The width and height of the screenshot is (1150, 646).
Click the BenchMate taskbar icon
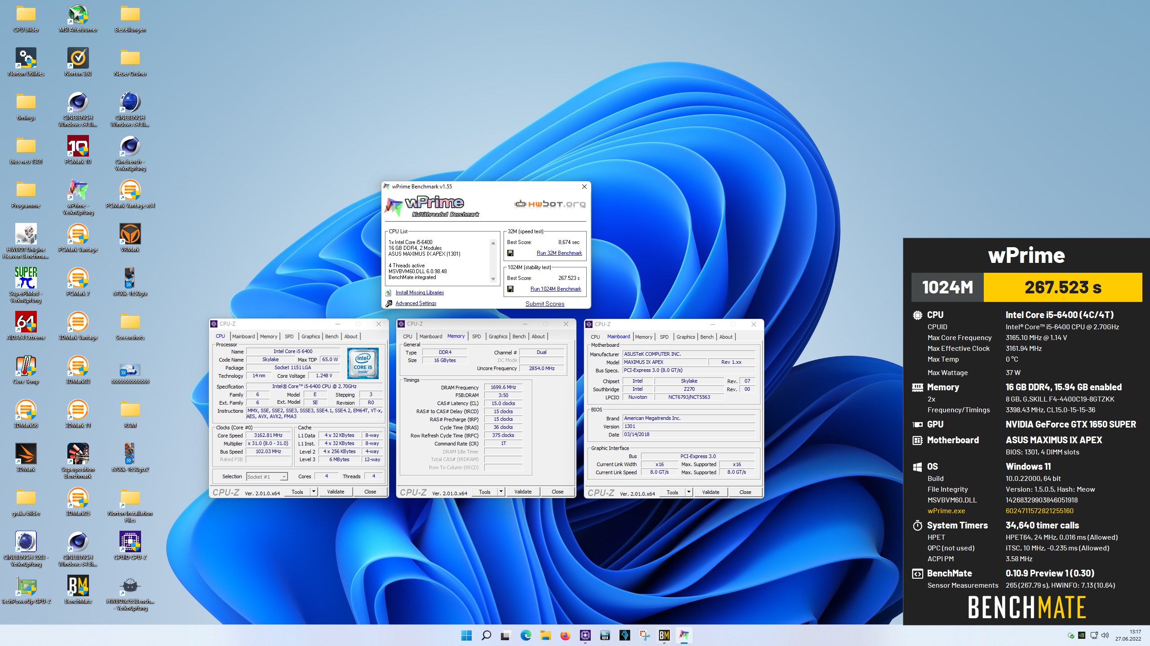664,635
